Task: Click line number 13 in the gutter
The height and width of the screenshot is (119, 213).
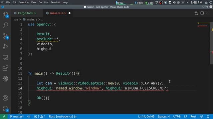Action: tap(20, 83)
